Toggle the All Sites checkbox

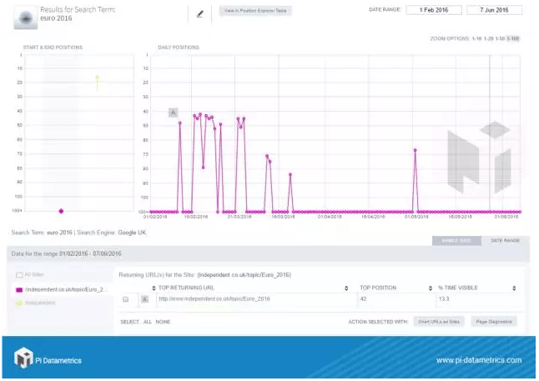(20, 273)
